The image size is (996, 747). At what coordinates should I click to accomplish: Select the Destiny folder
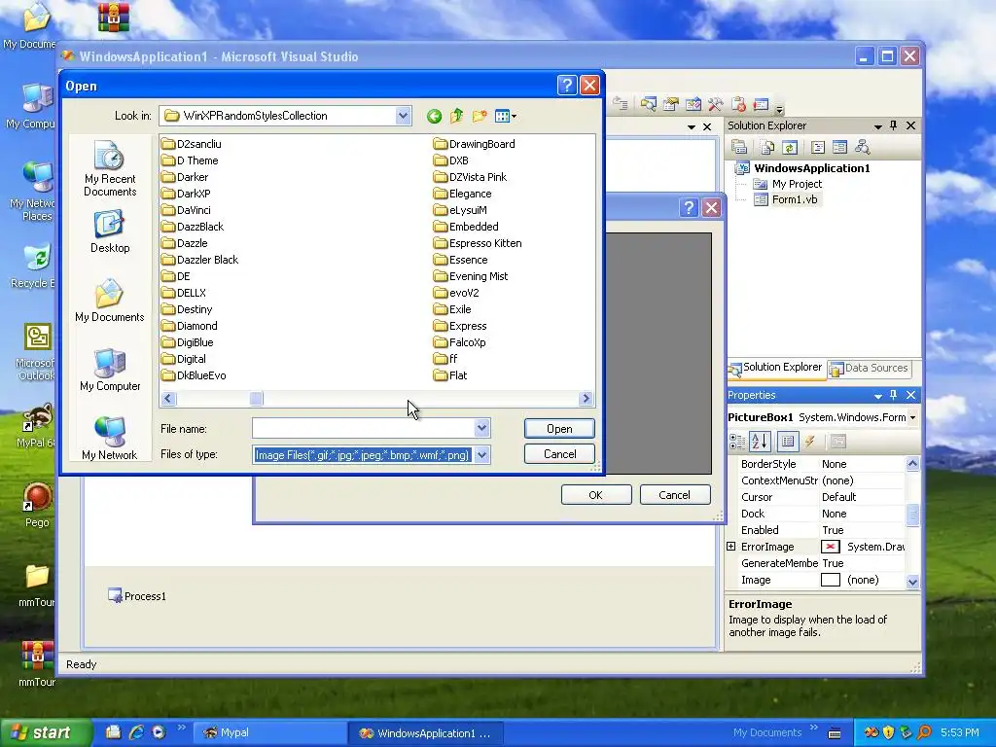[x=187, y=309]
